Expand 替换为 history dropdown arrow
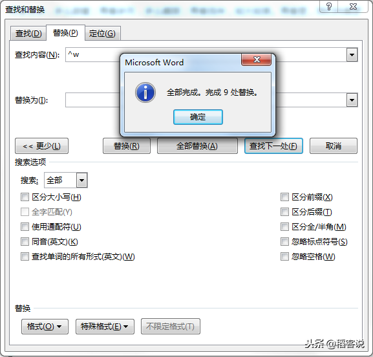The width and height of the screenshot is (373, 357). 352,100
